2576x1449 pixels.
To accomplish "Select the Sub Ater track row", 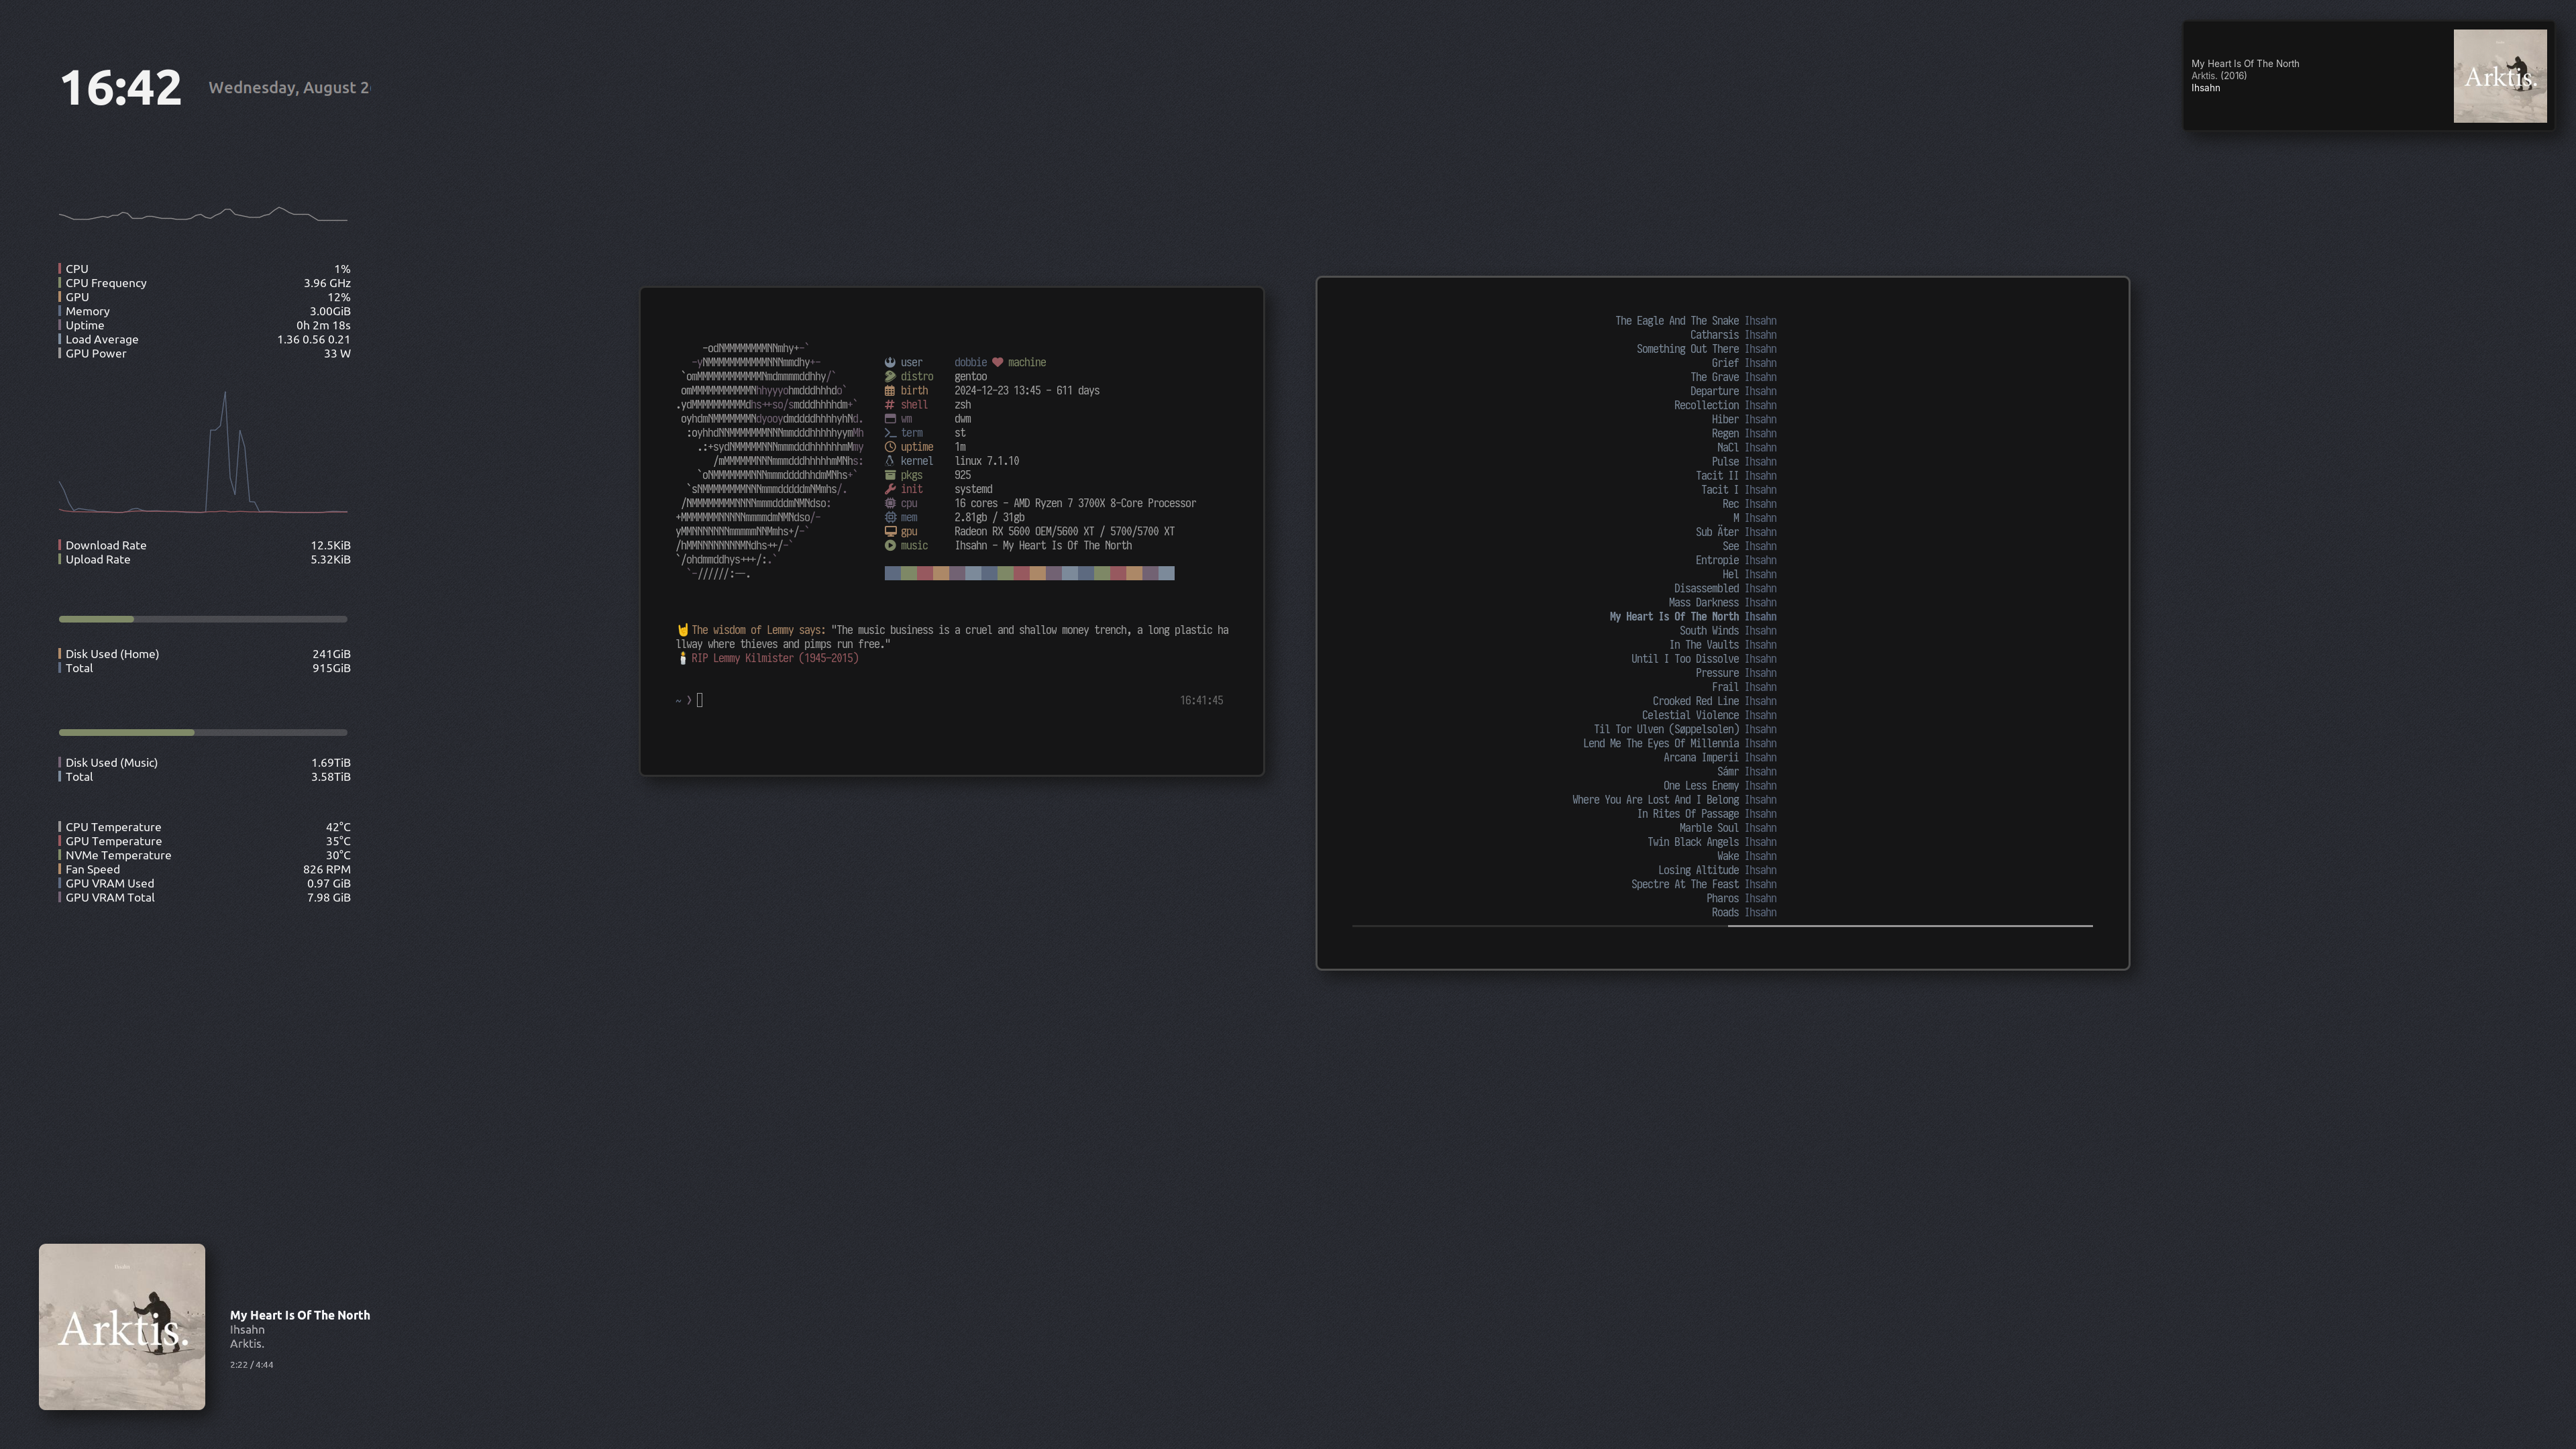I will [1736, 531].
